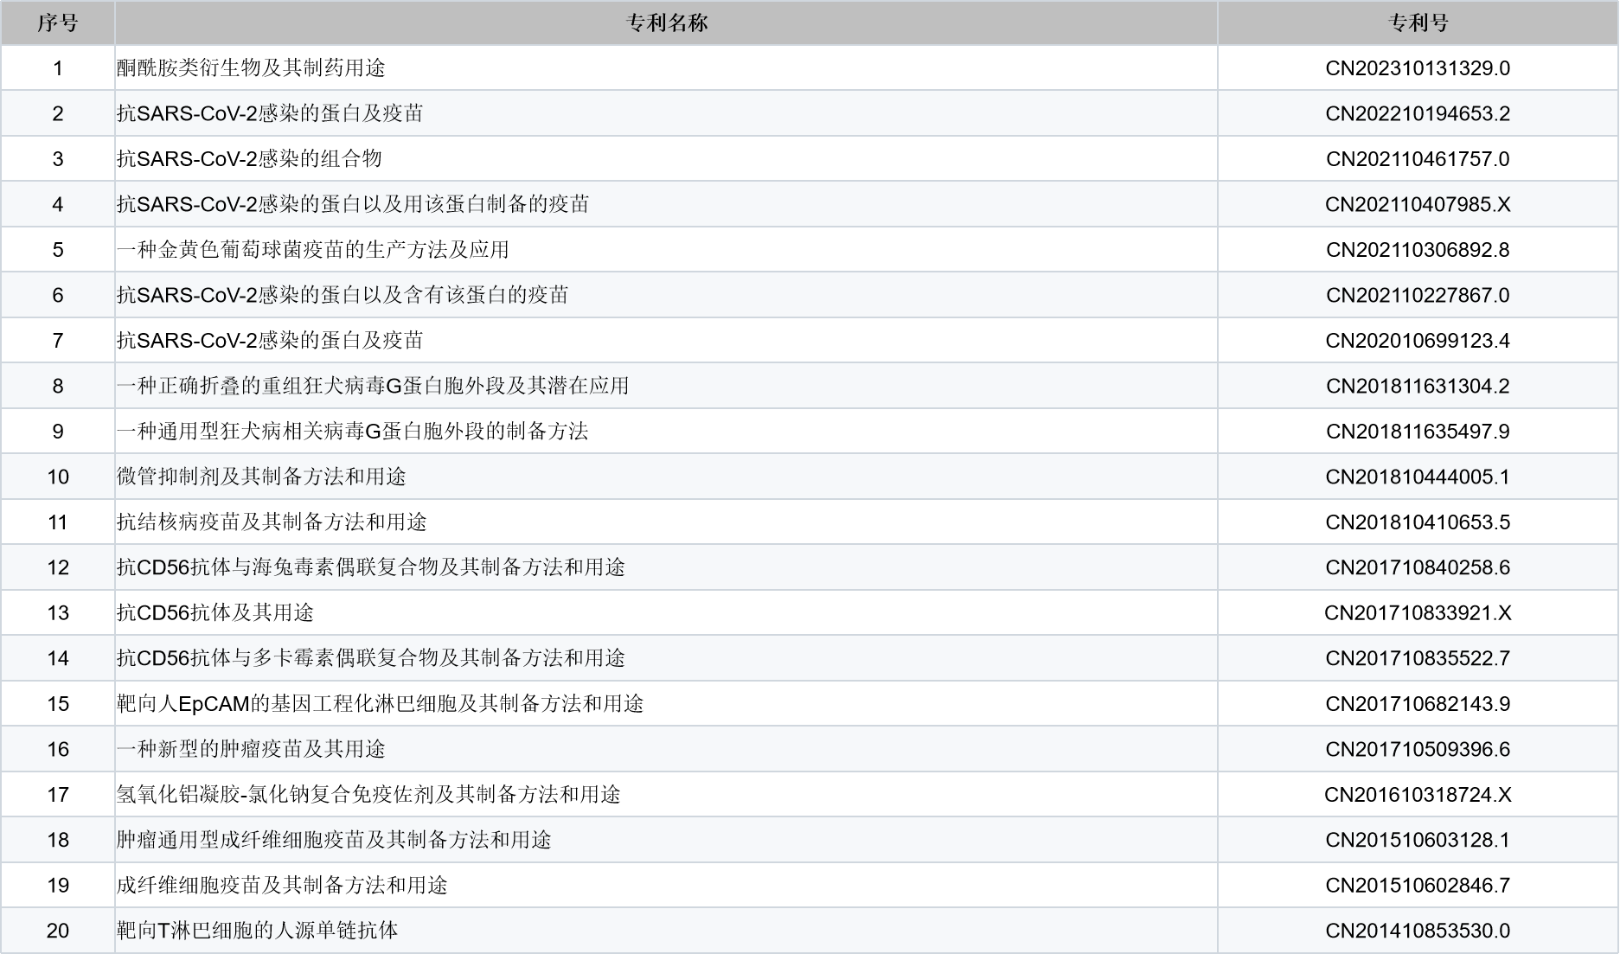Select patent number CN202310131329.0

click(x=1418, y=68)
